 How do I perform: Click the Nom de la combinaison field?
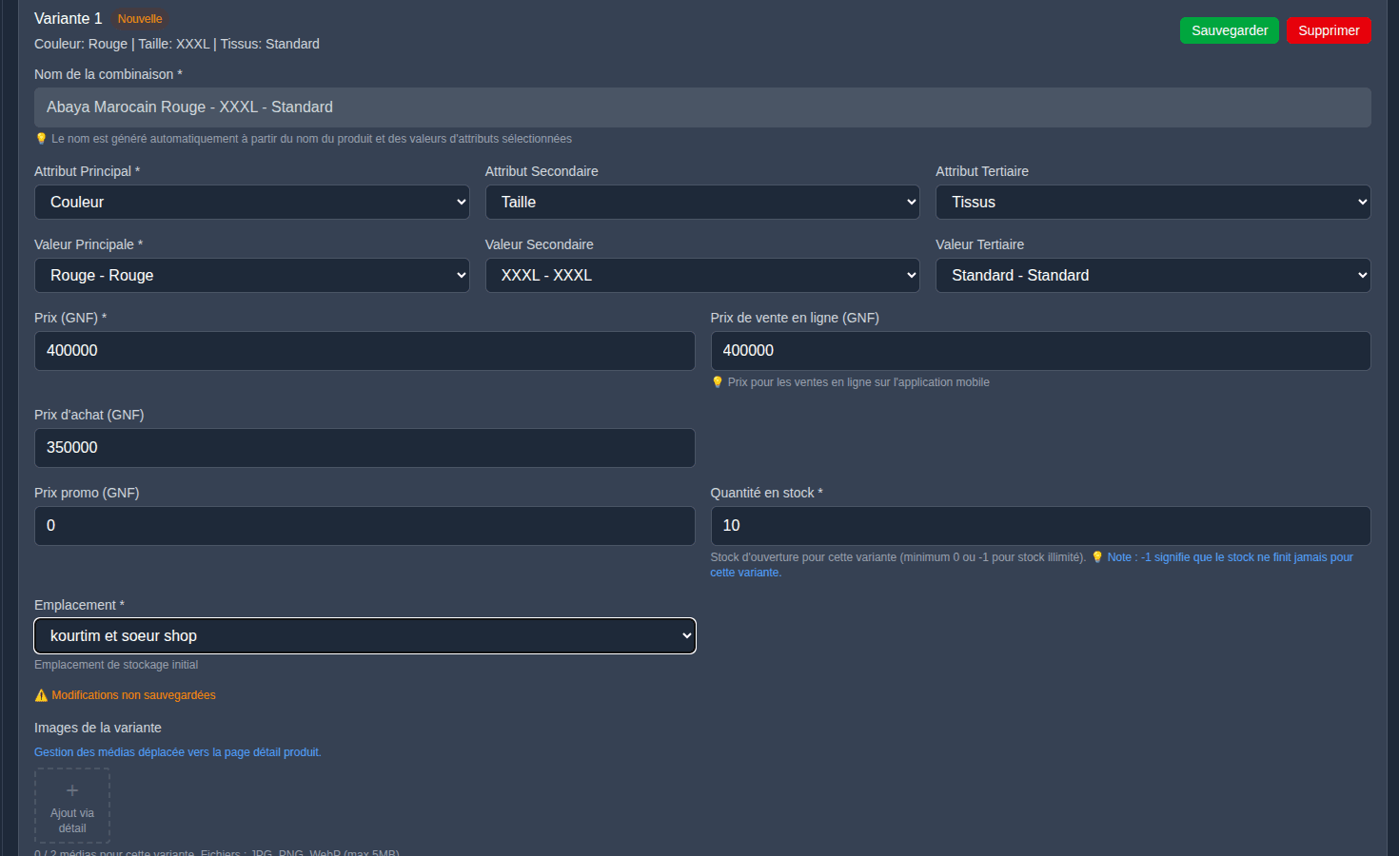(701, 107)
